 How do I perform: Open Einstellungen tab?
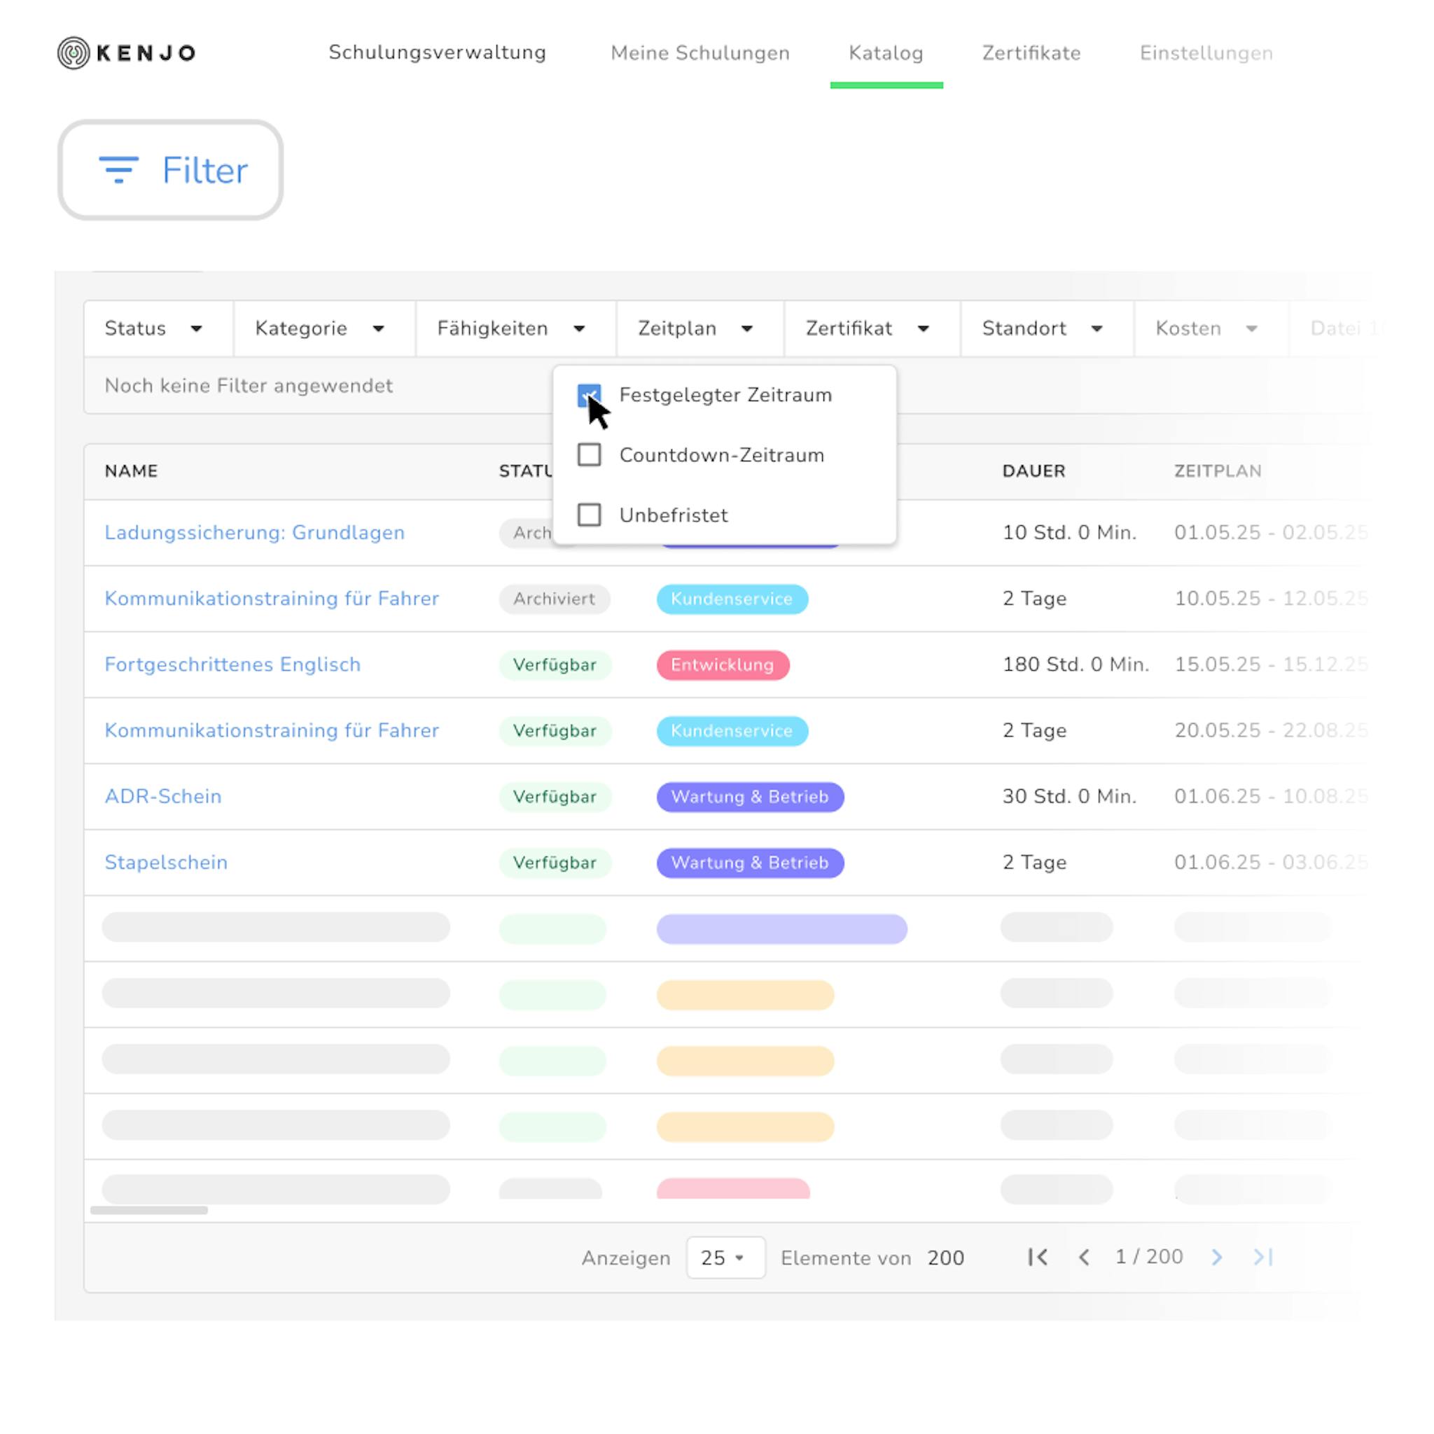[1206, 53]
